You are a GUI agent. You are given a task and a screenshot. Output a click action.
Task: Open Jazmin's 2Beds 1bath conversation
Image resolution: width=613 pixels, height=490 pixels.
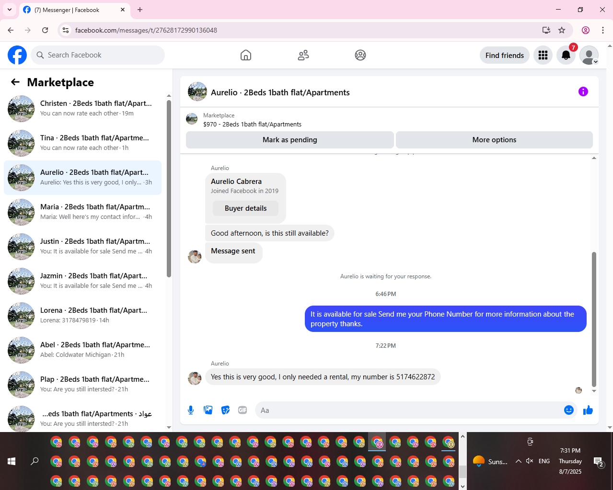point(82,281)
